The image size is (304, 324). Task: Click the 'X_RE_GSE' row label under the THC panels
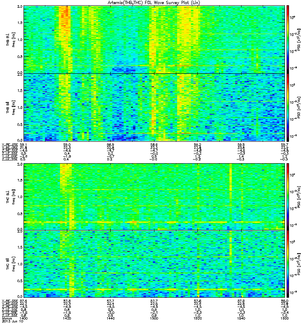point(10,301)
